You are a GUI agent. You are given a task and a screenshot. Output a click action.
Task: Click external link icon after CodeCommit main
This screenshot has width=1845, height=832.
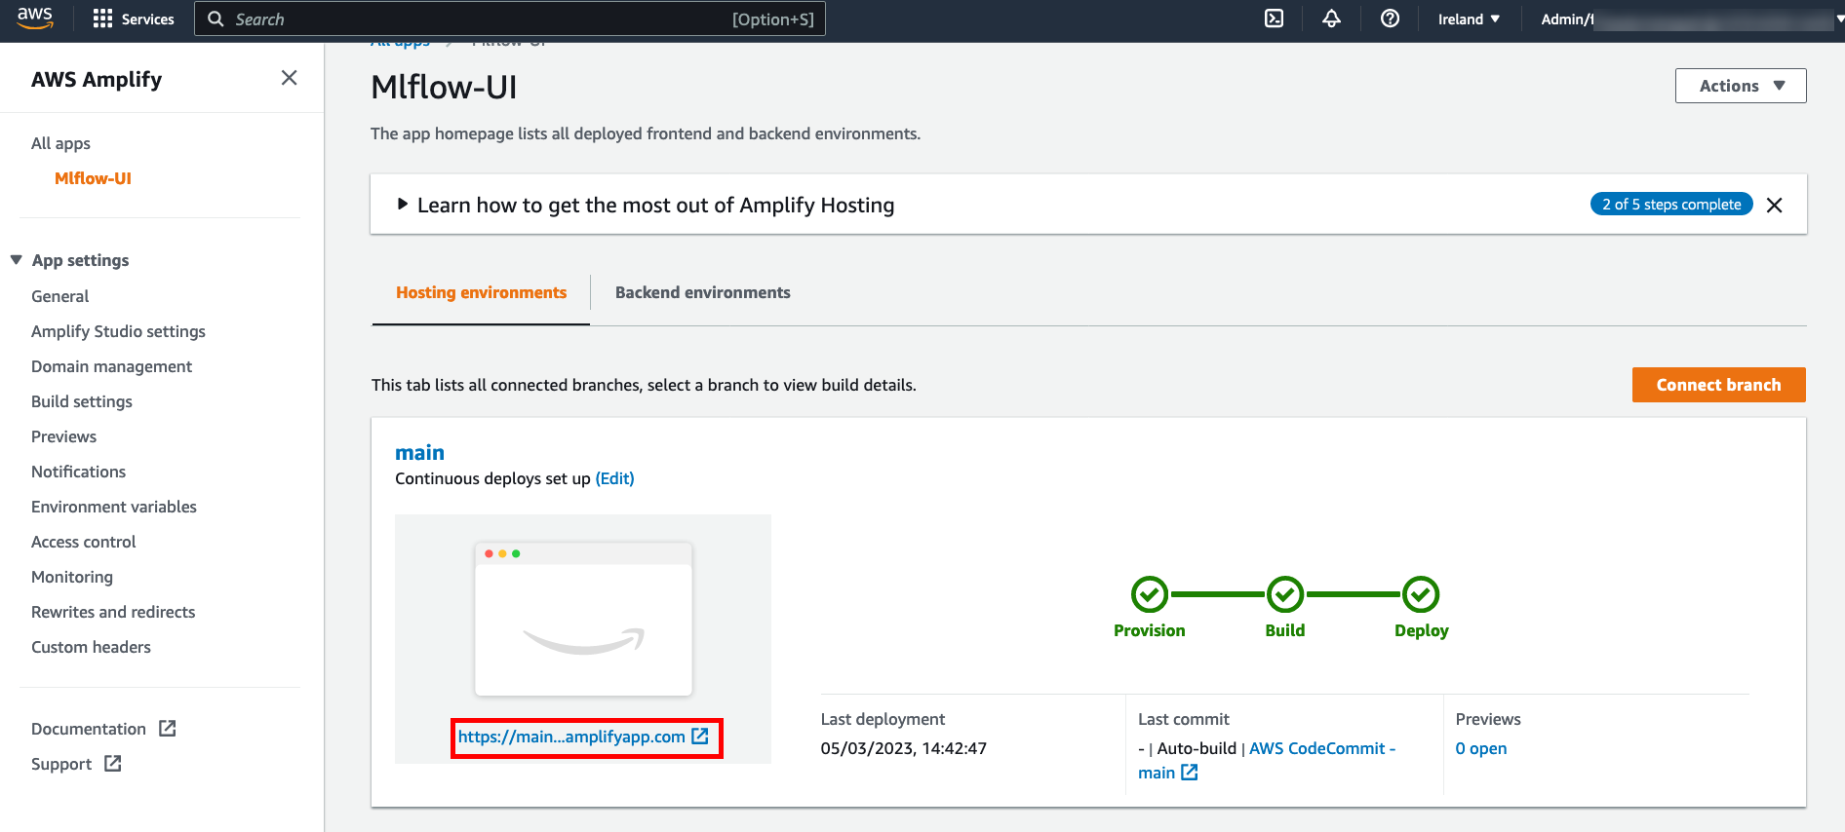pos(1190,773)
